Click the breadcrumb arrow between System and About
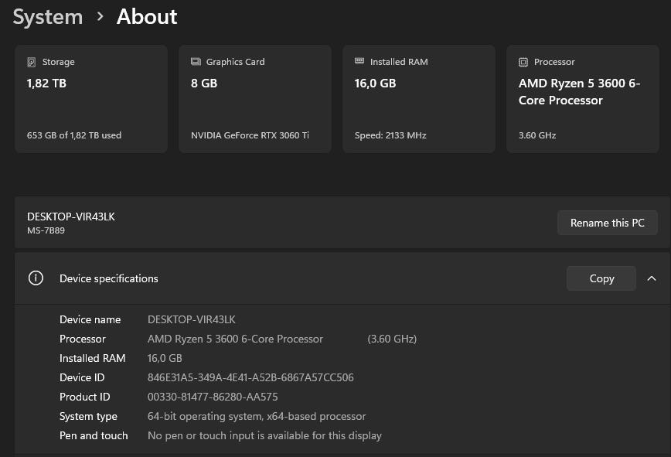 click(100, 16)
